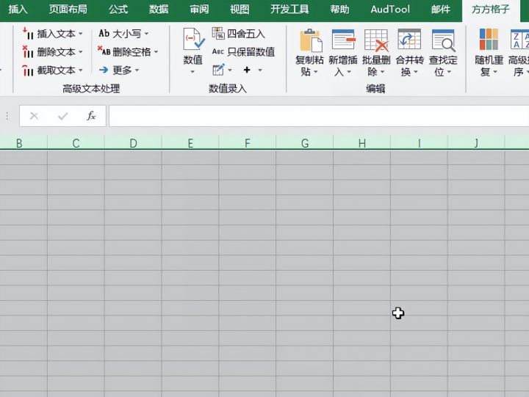Screen dimensions: 529x397
Task: Open the 视图 (view) ribbon tab
Action: (240, 9)
